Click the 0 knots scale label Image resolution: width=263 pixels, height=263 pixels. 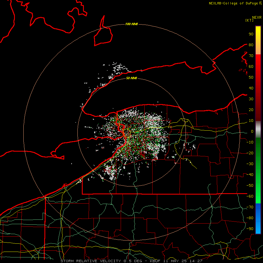tap(252, 131)
